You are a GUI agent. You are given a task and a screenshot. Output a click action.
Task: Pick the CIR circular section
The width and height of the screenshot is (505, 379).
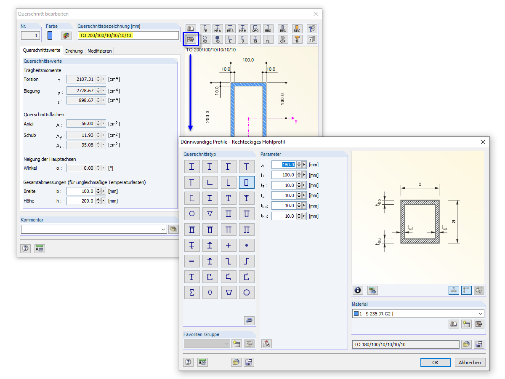click(283, 39)
